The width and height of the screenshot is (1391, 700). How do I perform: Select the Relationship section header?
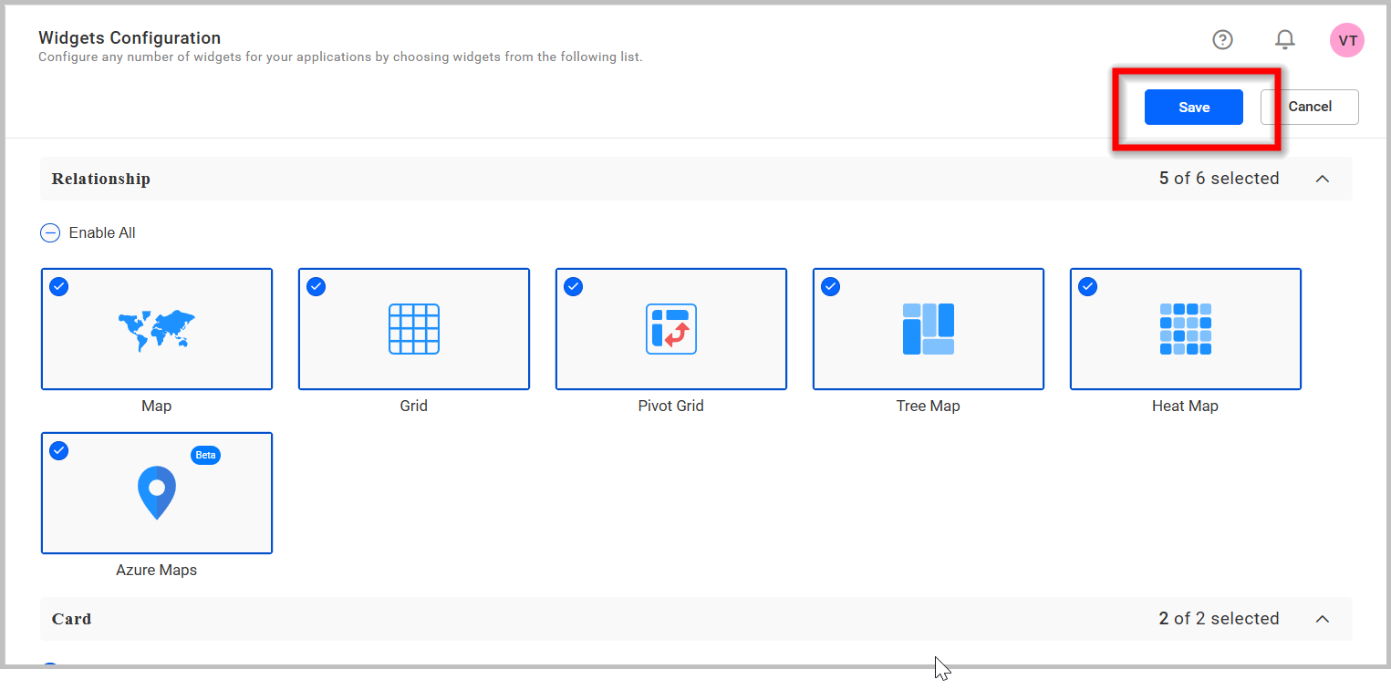coord(100,179)
